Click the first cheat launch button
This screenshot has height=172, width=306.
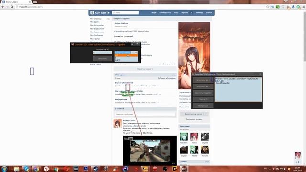tap(203, 80)
